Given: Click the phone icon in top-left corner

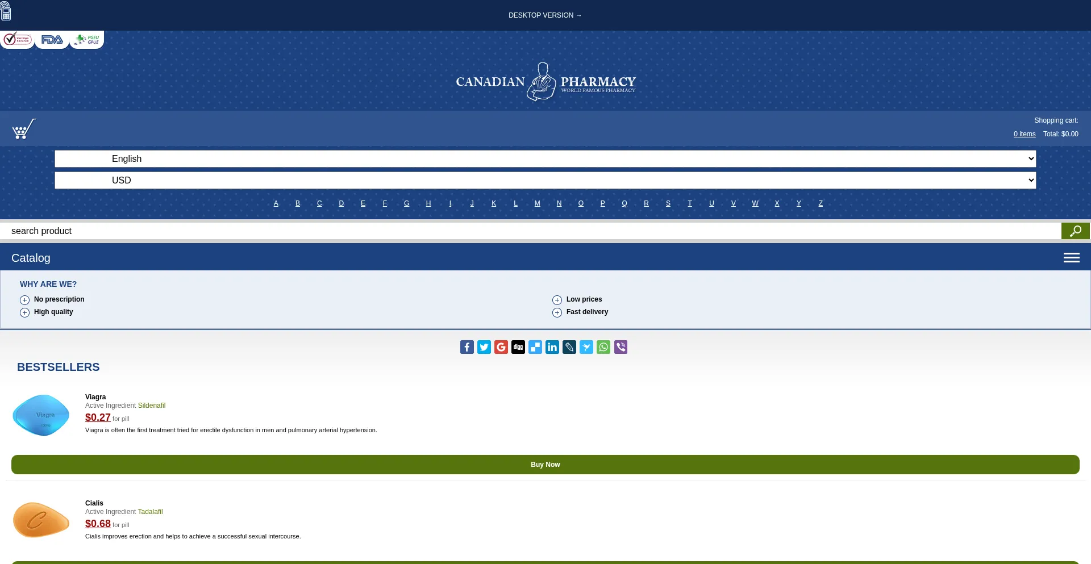Looking at the screenshot, I should tap(6, 11).
